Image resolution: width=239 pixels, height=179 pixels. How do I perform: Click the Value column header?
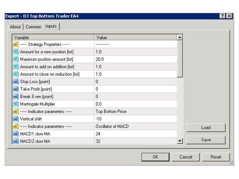tap(135, 37)
